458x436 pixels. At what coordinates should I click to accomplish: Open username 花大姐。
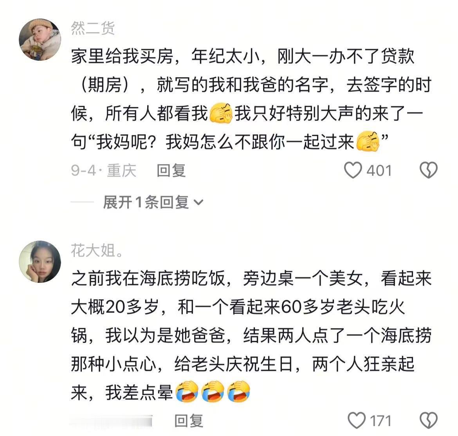(97, 250)
